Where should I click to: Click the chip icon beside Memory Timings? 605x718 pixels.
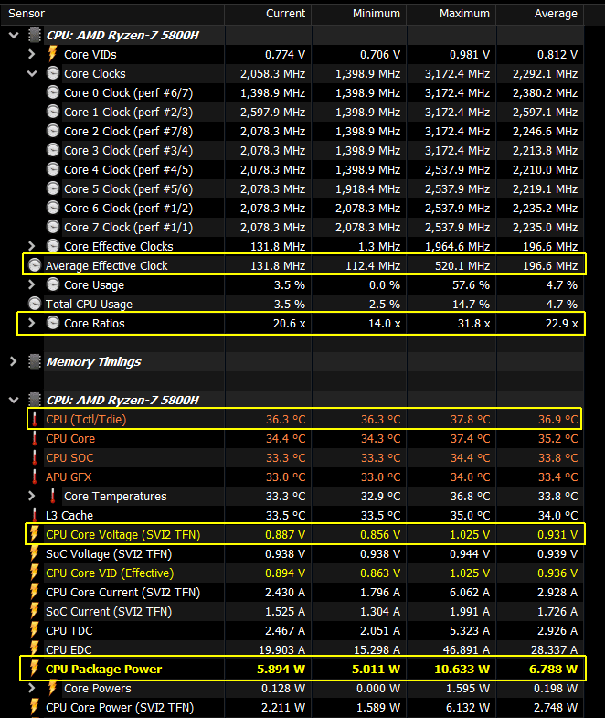click(x=35, y=362)
